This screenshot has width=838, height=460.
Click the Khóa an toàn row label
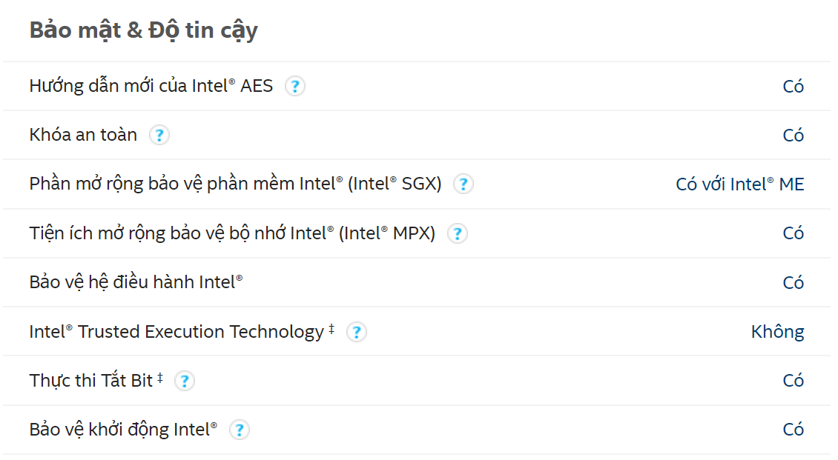pyautogui.click(x=83, y=135)
